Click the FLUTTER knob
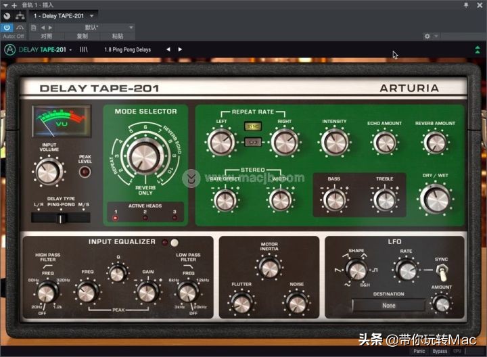The height and width of the screenshot is (357, 487). (x=241, y=304)
